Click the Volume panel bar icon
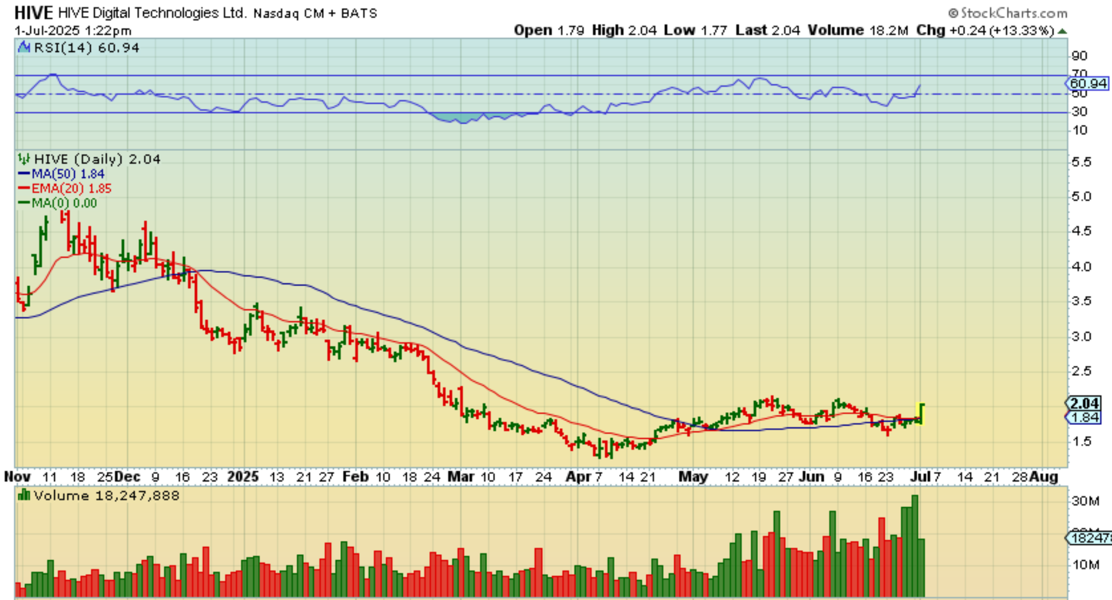The image size is (1112, 600). [x=24, y=495]
